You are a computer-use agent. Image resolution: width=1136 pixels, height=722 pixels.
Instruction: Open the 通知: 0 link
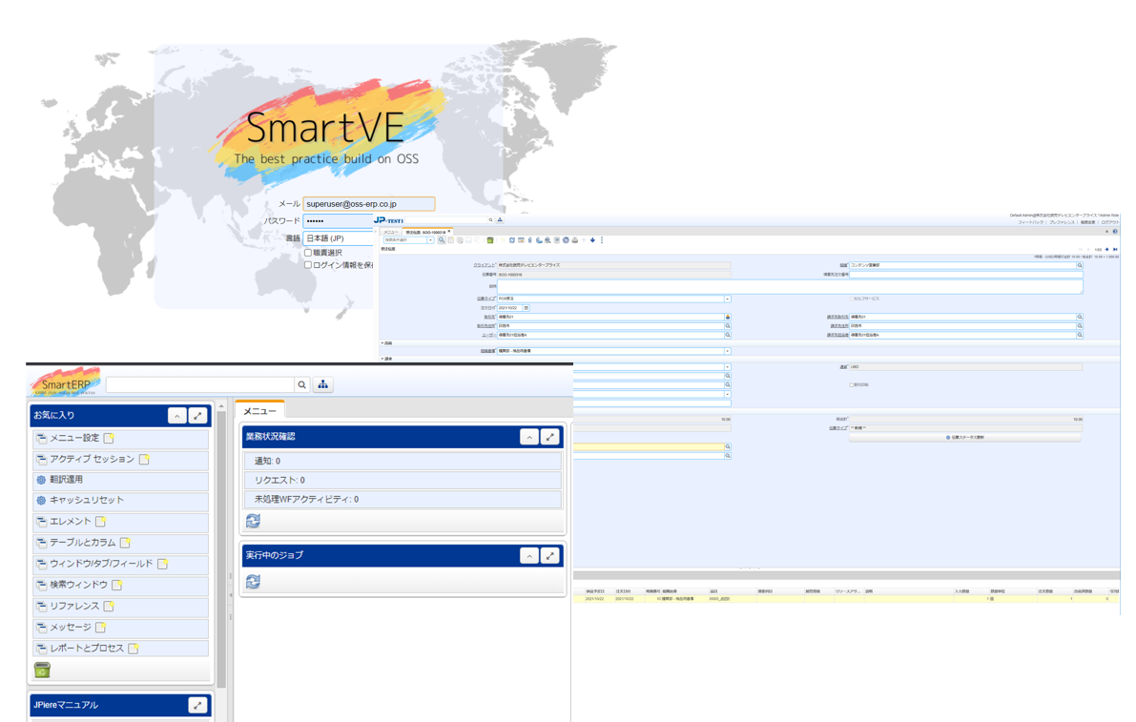[267, 461]
